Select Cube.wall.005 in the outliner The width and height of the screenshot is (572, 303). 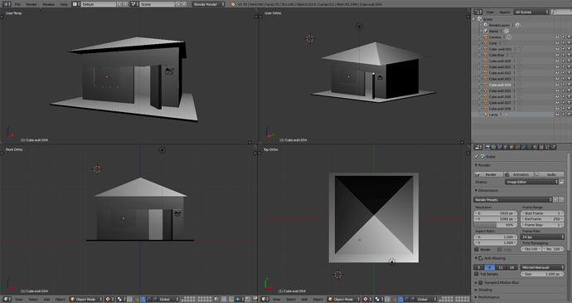point(500,90)
